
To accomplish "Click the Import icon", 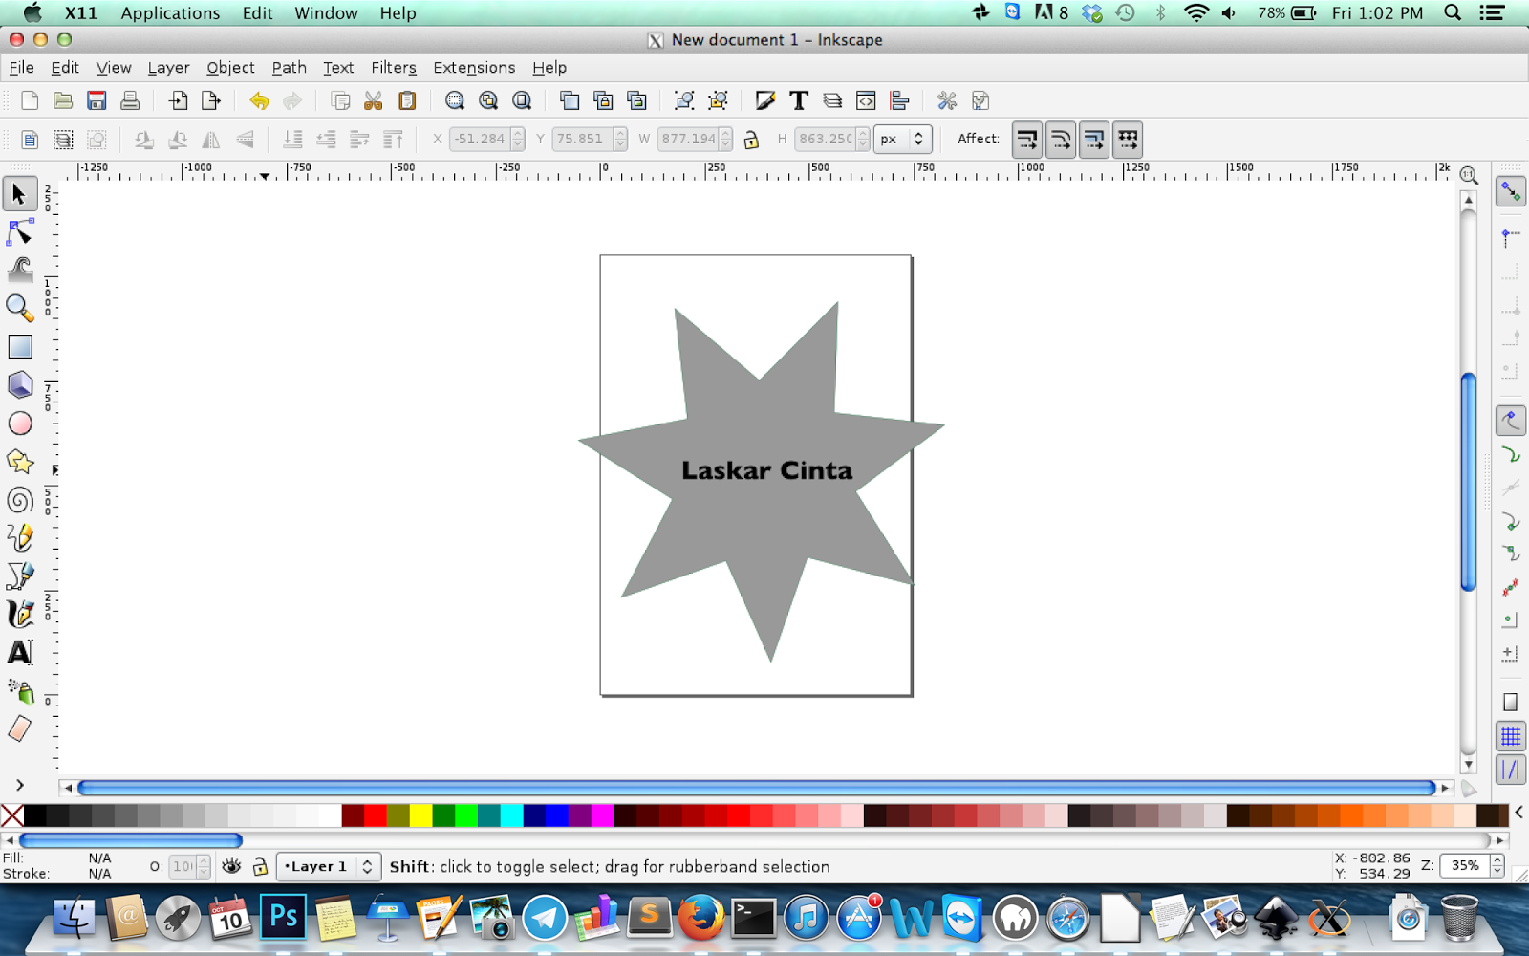I will coord(178,100).
